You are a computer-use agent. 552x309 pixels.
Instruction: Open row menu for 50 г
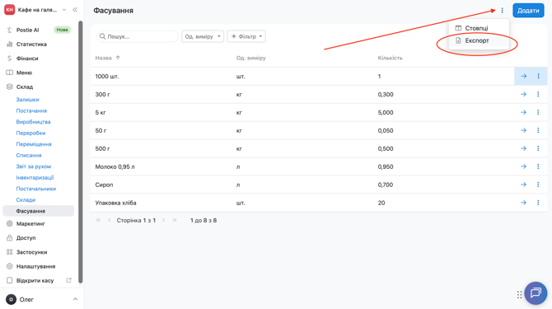click(x=538, y=130)
